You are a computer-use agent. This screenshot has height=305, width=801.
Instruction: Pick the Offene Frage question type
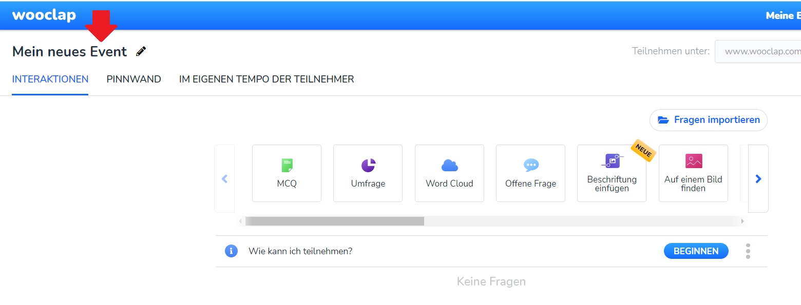[530, 173]
